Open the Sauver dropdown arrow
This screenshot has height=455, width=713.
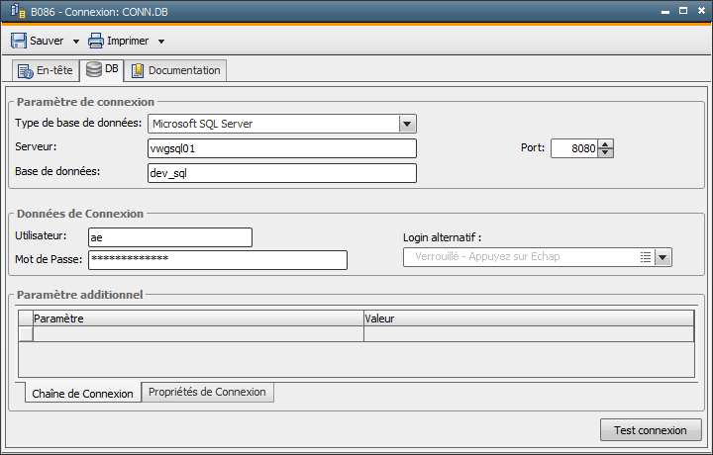[76, 42]
